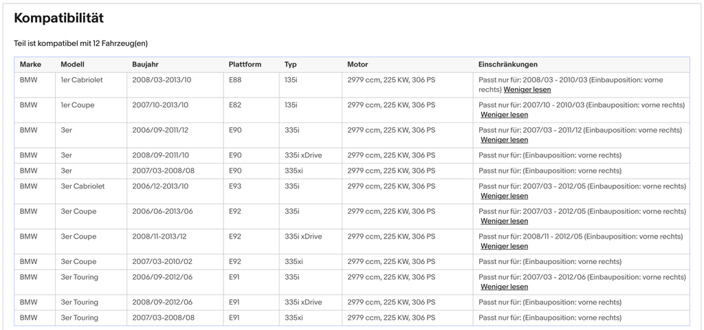Click '335xi' in the 3er Coupe row
704x330 pixels.
[294, 262]
